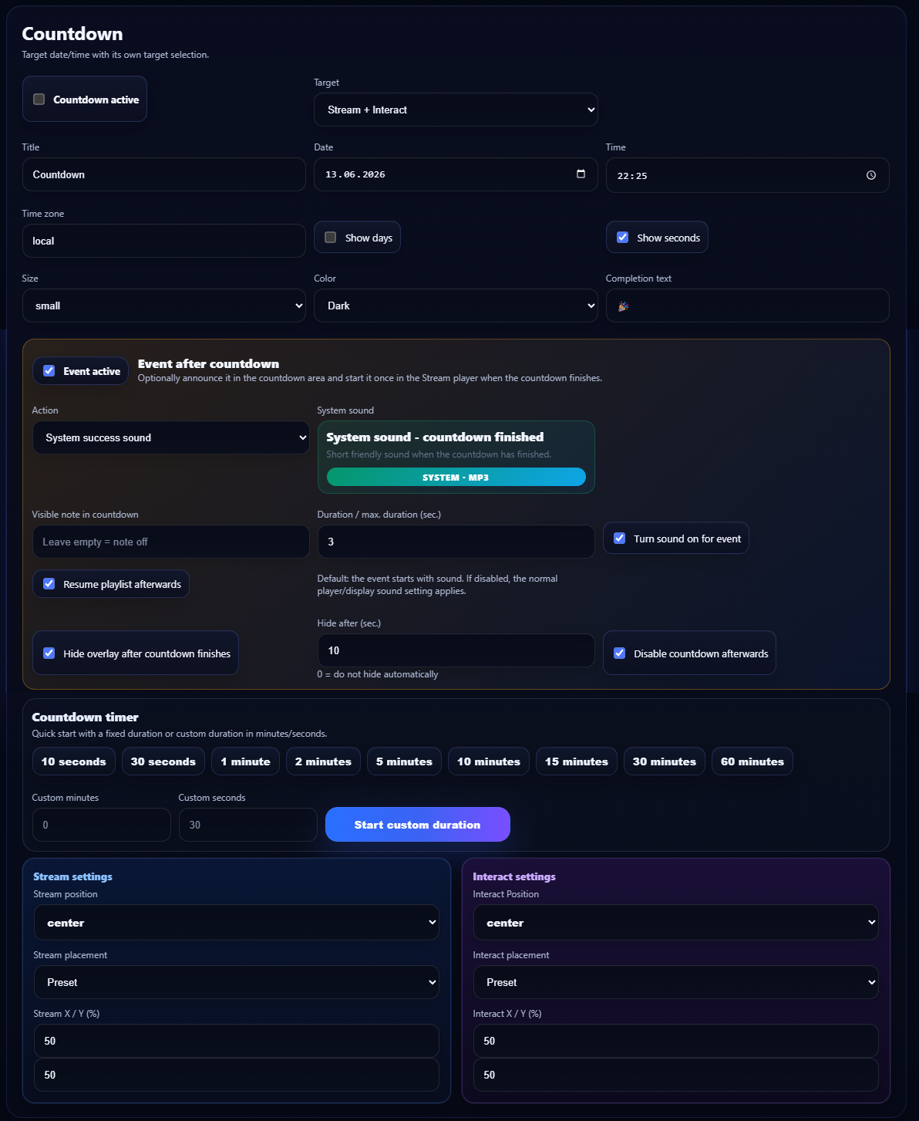Toggle the Event active checkbox
Viewport: 919px width, 1121px height.
(x=49, y=371)
